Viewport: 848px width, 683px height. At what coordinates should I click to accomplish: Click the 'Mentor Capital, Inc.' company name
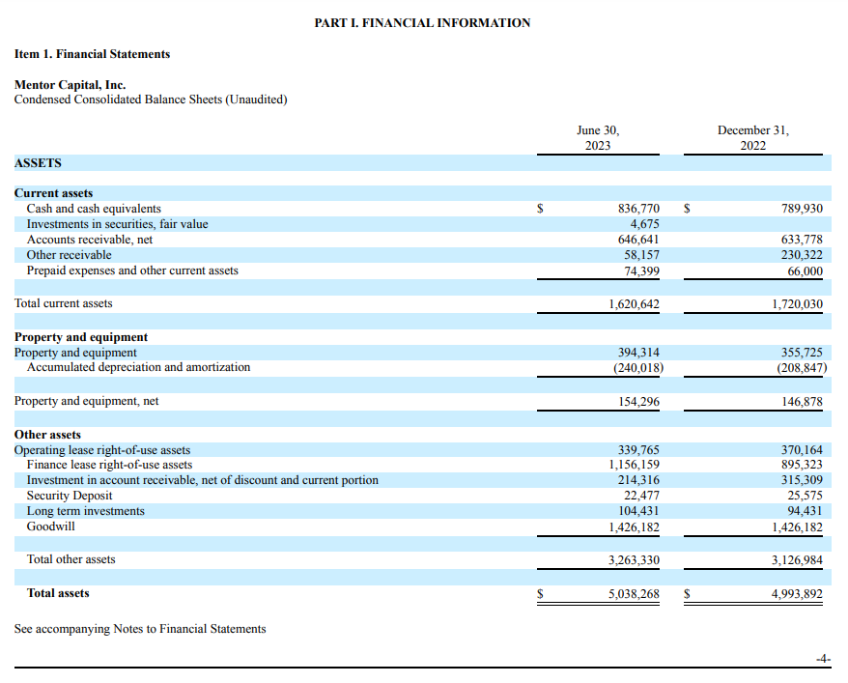tap(70, 85)
